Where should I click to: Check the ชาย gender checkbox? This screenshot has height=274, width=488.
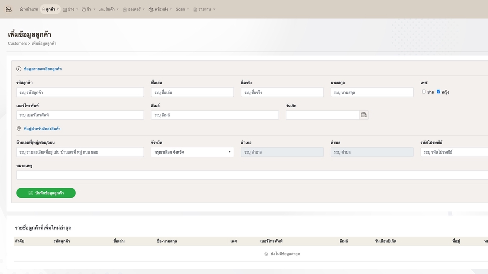click(x=424, y=92)
